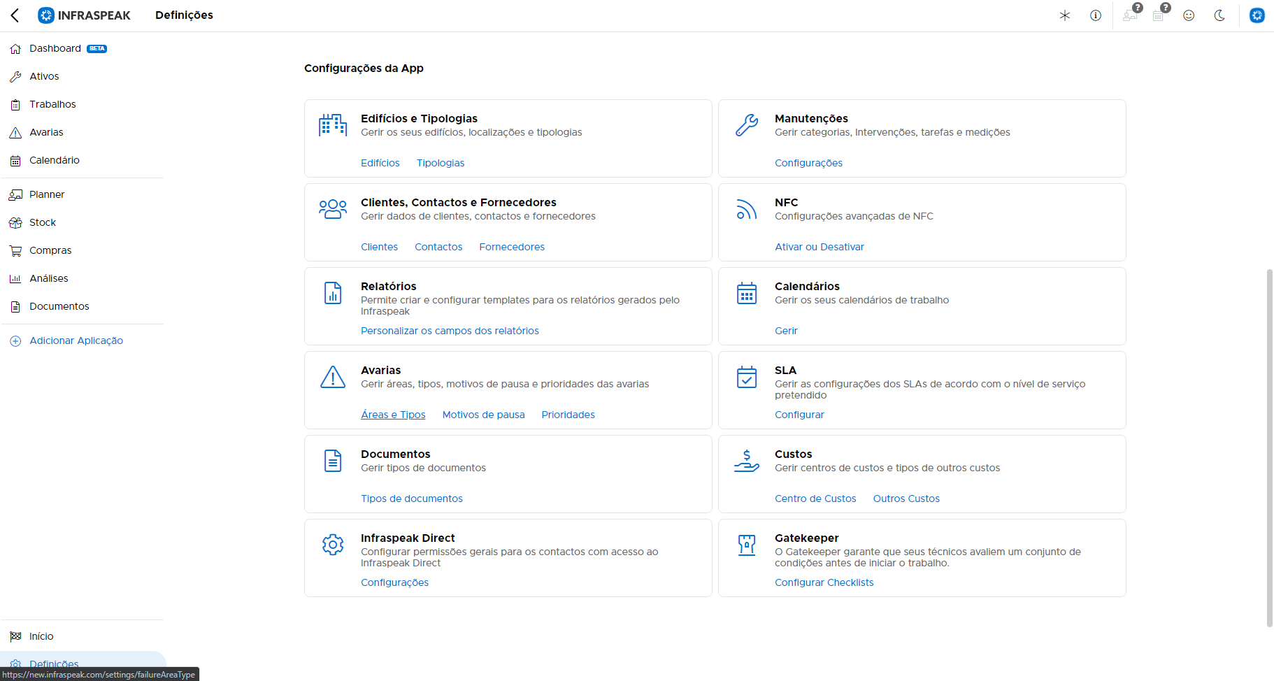Open the Clientes link
The width and height of the screenshot is (1274, 681).
point(379,247)
